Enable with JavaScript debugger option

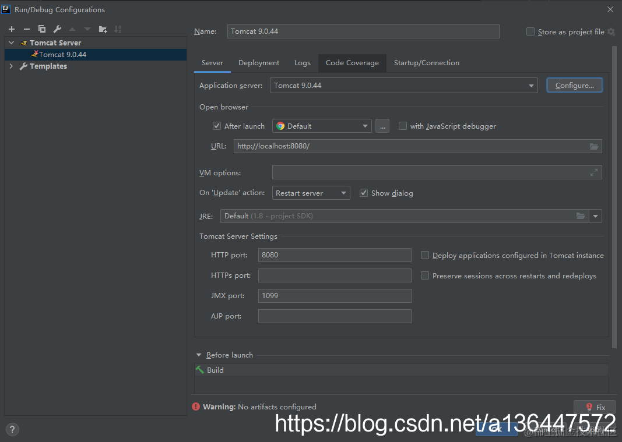pyautogui.click(x=403, y=126)
